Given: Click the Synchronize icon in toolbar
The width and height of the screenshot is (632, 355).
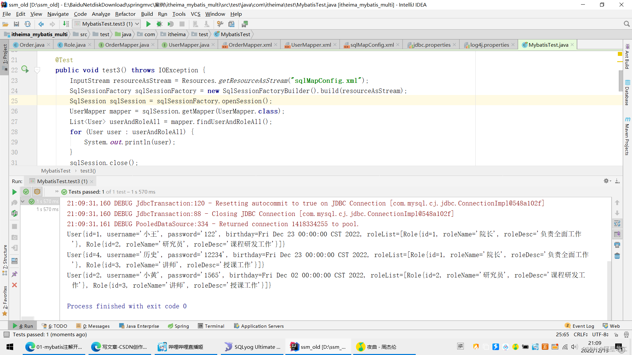Looking at the screenshot, I should (x=28, y=24).
